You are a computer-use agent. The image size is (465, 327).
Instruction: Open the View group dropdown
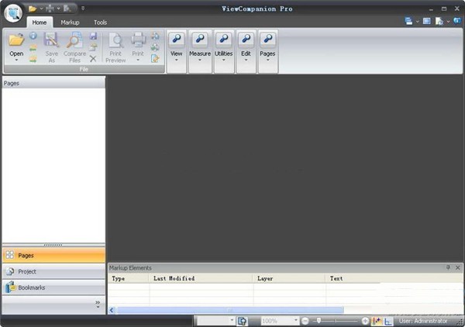click(x=177, y=60)
